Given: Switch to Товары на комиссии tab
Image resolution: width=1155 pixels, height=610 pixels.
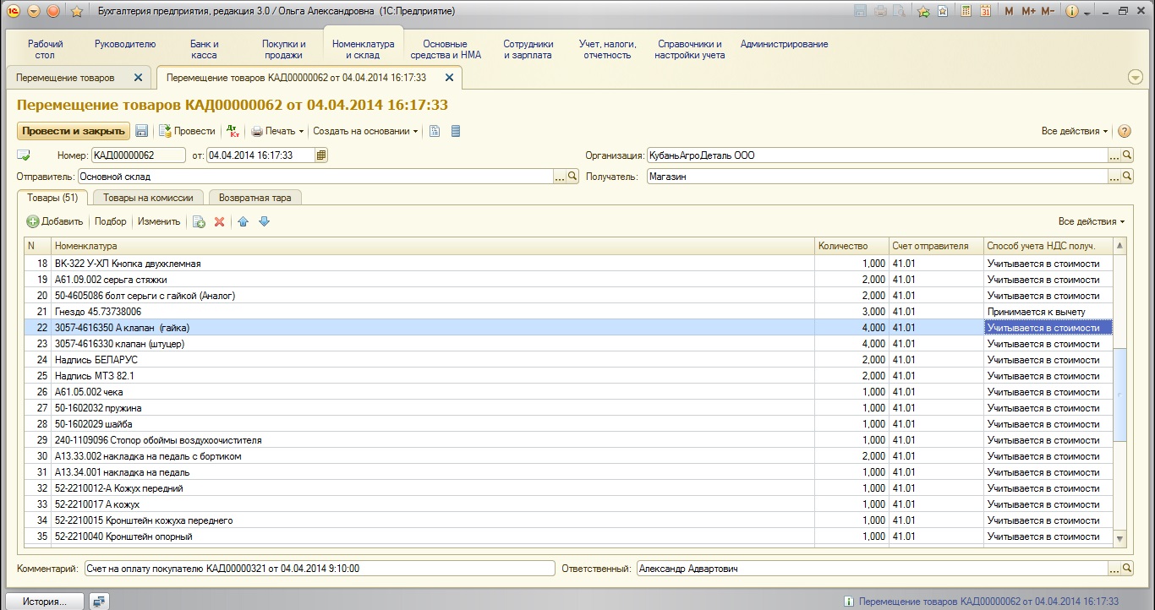Looking at the screenshot, I should (x=148, y=198).
